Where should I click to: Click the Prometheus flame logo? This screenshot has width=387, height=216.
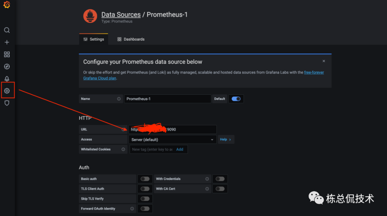pos(90,16)
